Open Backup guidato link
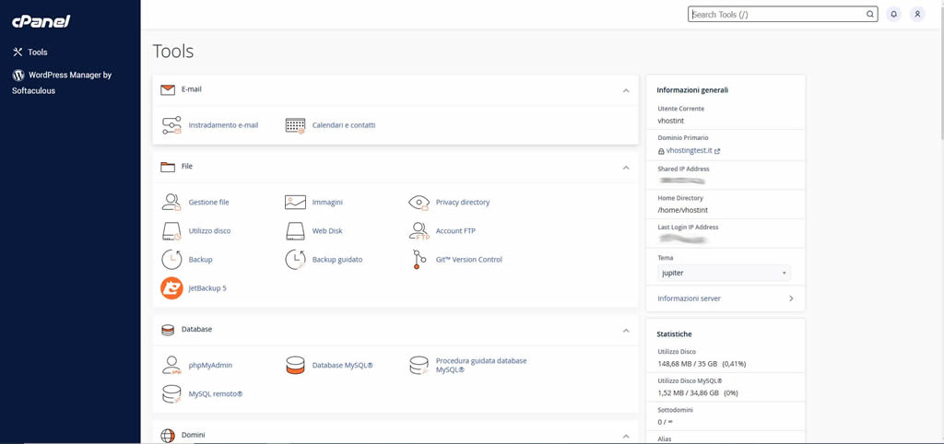Viewport: 944px width, 444px height. (337, 260)
